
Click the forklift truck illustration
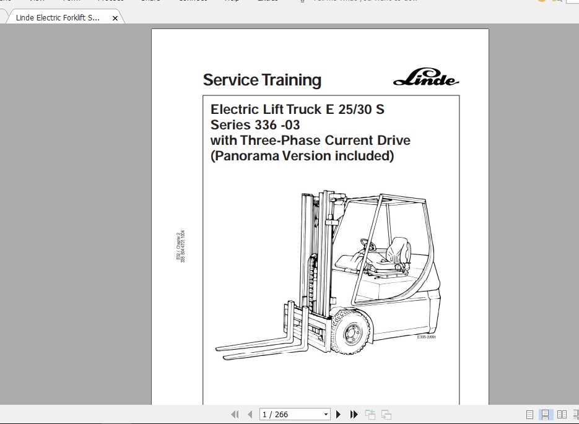click(x=328, y=275)
